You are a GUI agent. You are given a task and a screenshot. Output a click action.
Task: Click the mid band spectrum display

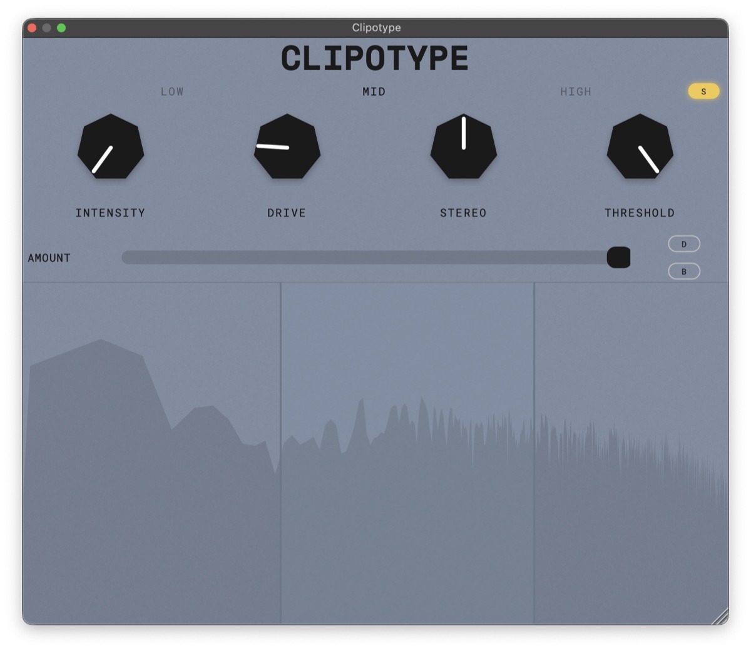coord(407,453)
